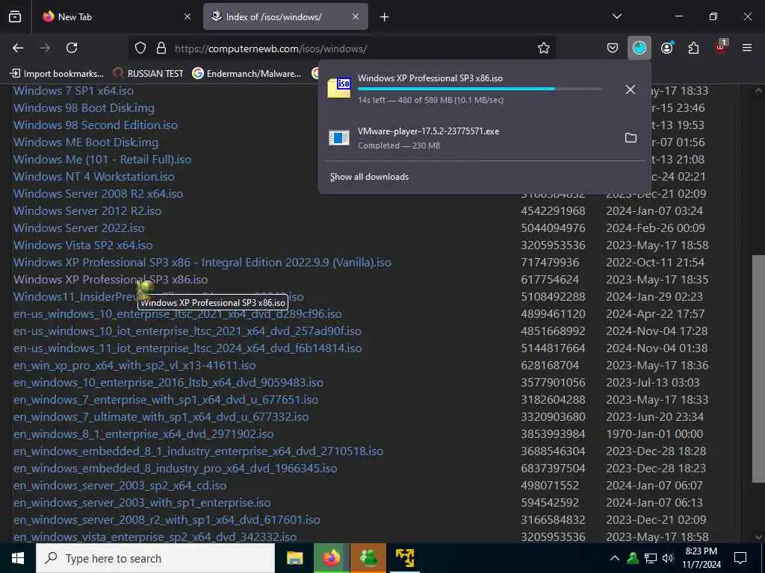This screenshot has height=573, width=765.
Task: Open the Windows Start menu
Action: coord(18,558)
